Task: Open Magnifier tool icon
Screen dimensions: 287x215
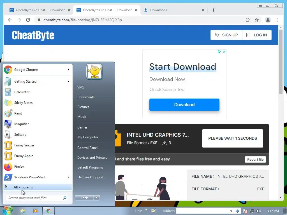Action: [8, 124]
